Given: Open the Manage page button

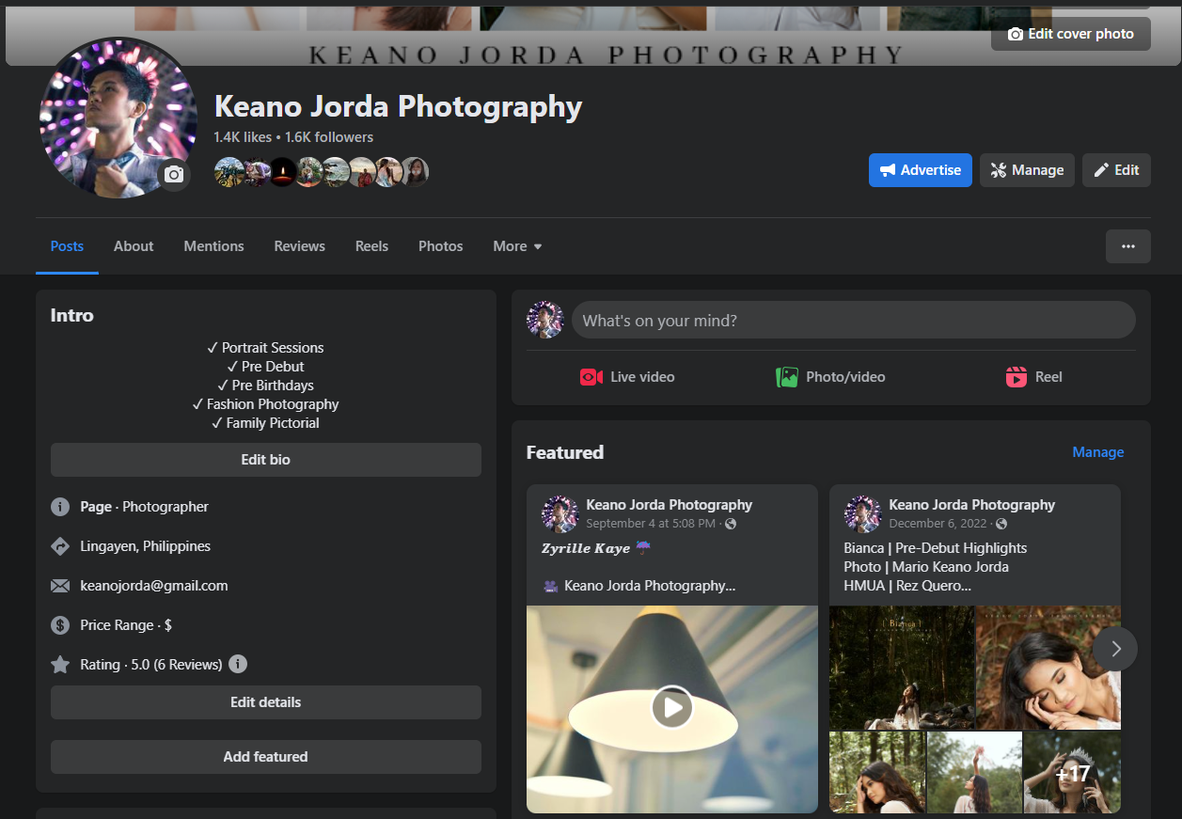Looking at the screenshot, I should point(1027,170).
